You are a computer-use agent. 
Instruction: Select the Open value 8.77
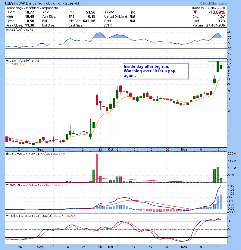coord(30,12)
